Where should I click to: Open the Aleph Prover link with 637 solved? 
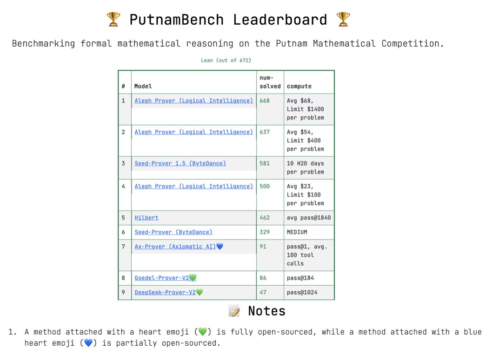coord(193,132)
